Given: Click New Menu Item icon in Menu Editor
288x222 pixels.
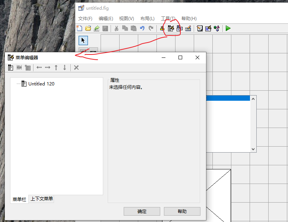Looking at the screenshot, I should pyautogui.click(x=19, y=68).
